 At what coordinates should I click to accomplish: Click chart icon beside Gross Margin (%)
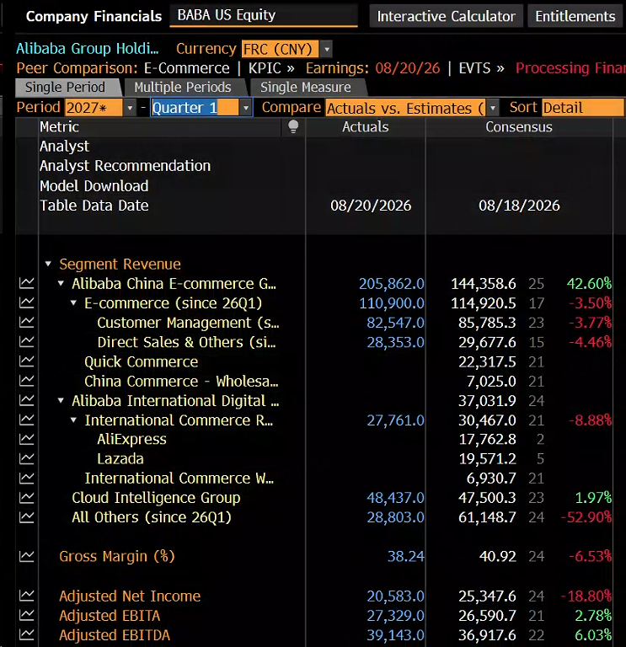point(26,556)
